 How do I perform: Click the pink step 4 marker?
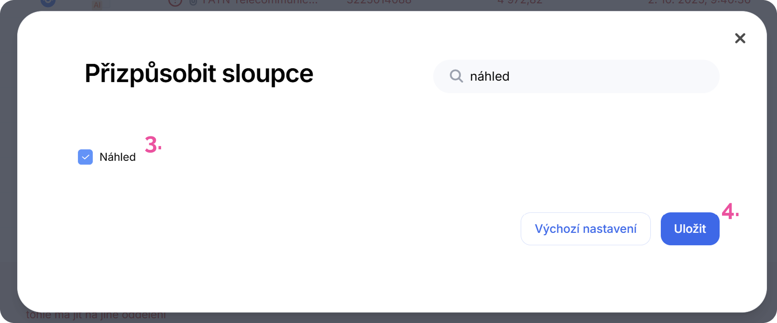(x=730, y=211)
